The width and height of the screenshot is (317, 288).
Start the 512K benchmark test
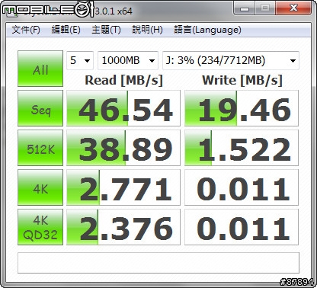click(40, 148)
